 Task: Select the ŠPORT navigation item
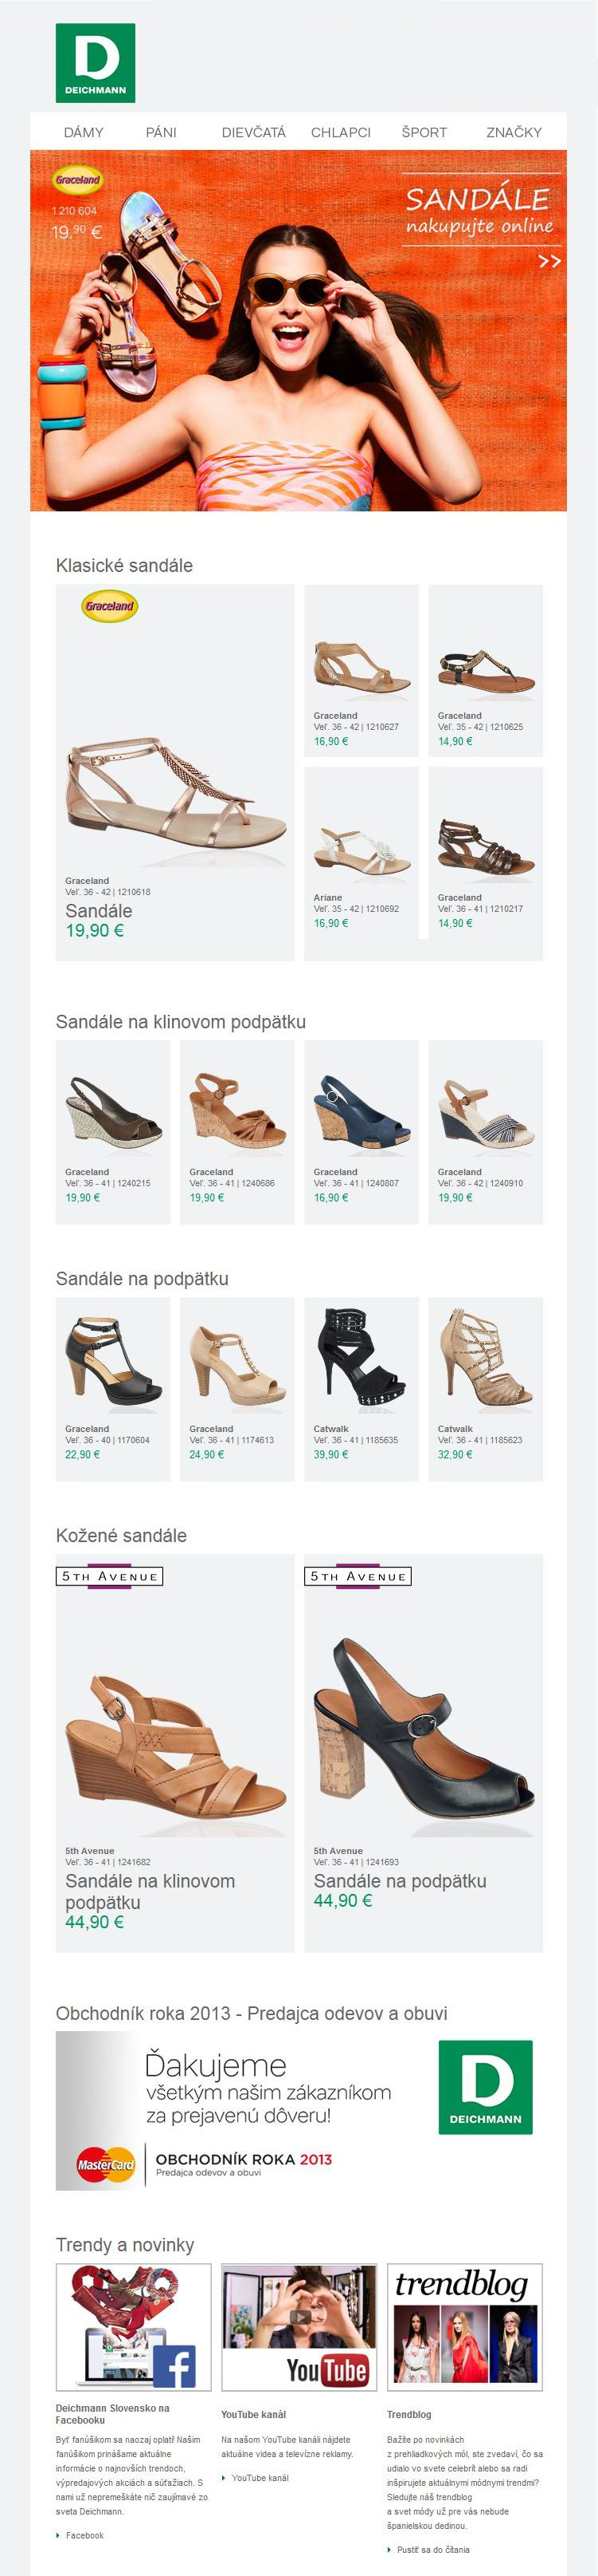pyautogui.click(x=424, y=132)
